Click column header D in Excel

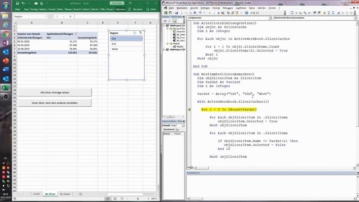103,22
